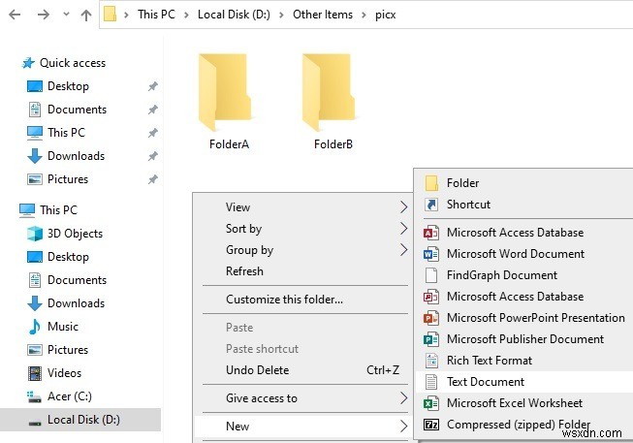Create new Shortcut from New submenu

(524, 205)
